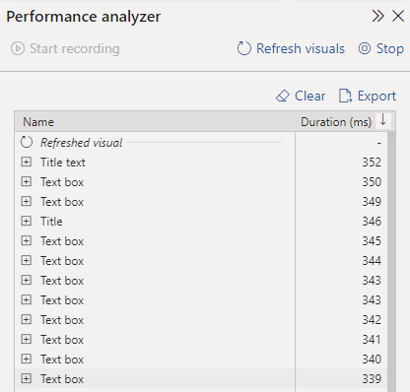Expand the Text box row with duration 339
This screenshot has width=410, height=392.
[x=27, y=379]
